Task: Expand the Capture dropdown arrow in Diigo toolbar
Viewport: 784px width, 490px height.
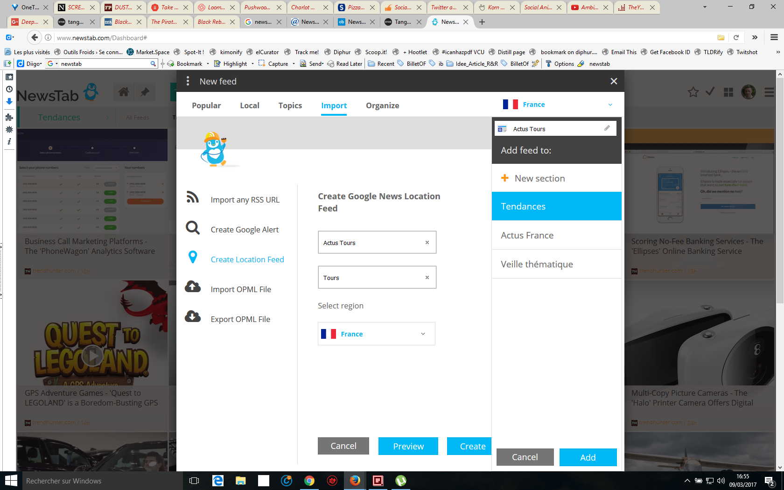Action: point(294,64)
